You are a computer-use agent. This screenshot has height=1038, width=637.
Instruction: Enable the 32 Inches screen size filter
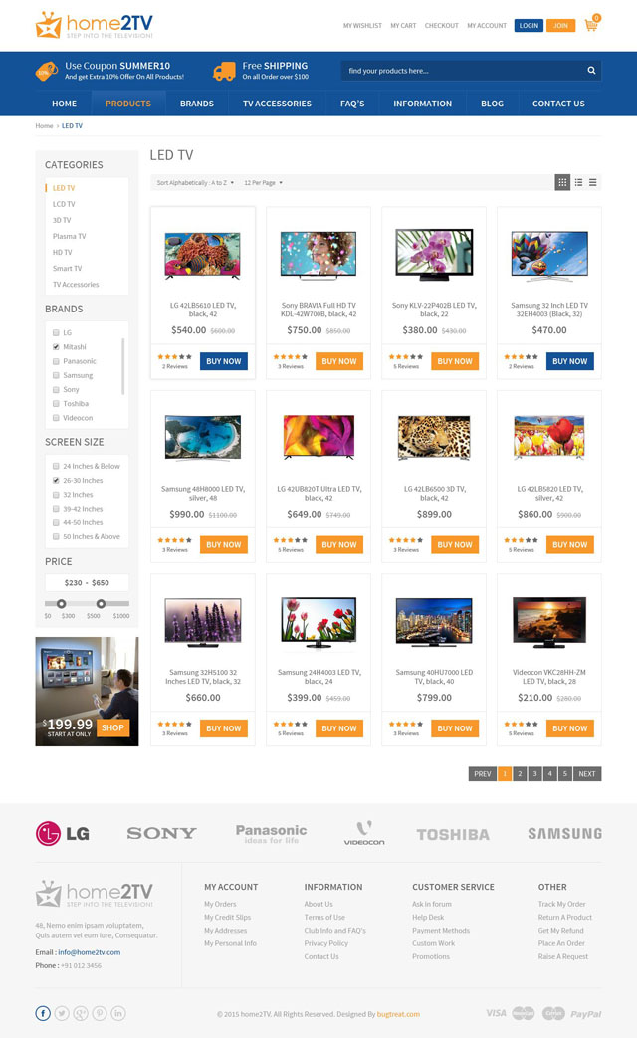coord(56,495)
